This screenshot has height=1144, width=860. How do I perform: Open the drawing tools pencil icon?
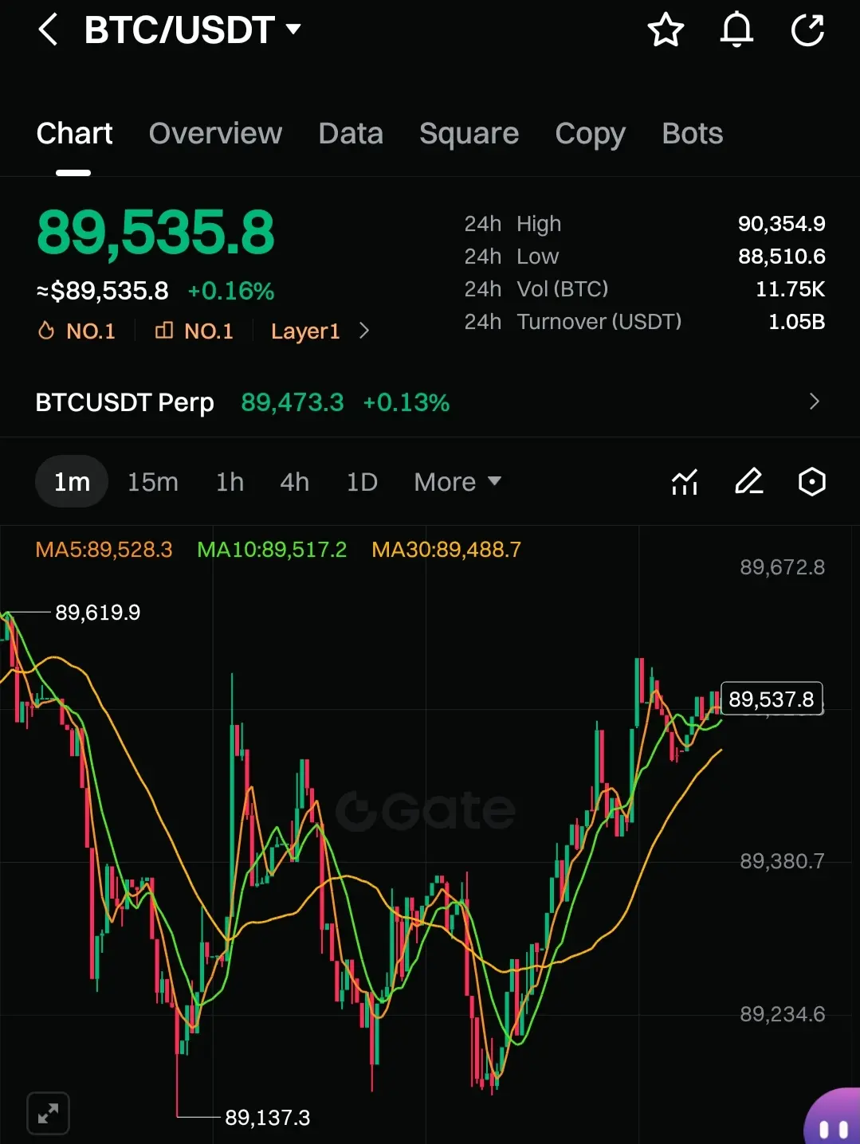[x=748, y=481]
